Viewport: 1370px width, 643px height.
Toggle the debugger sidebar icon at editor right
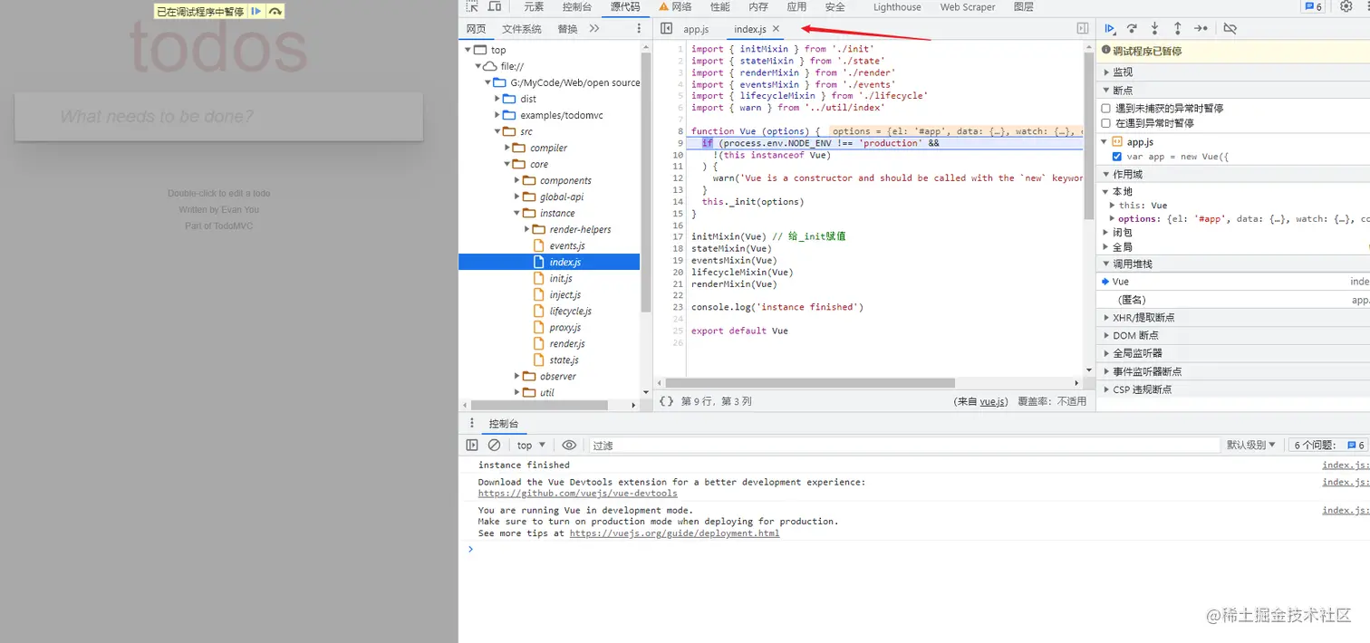coord(1083,29)
